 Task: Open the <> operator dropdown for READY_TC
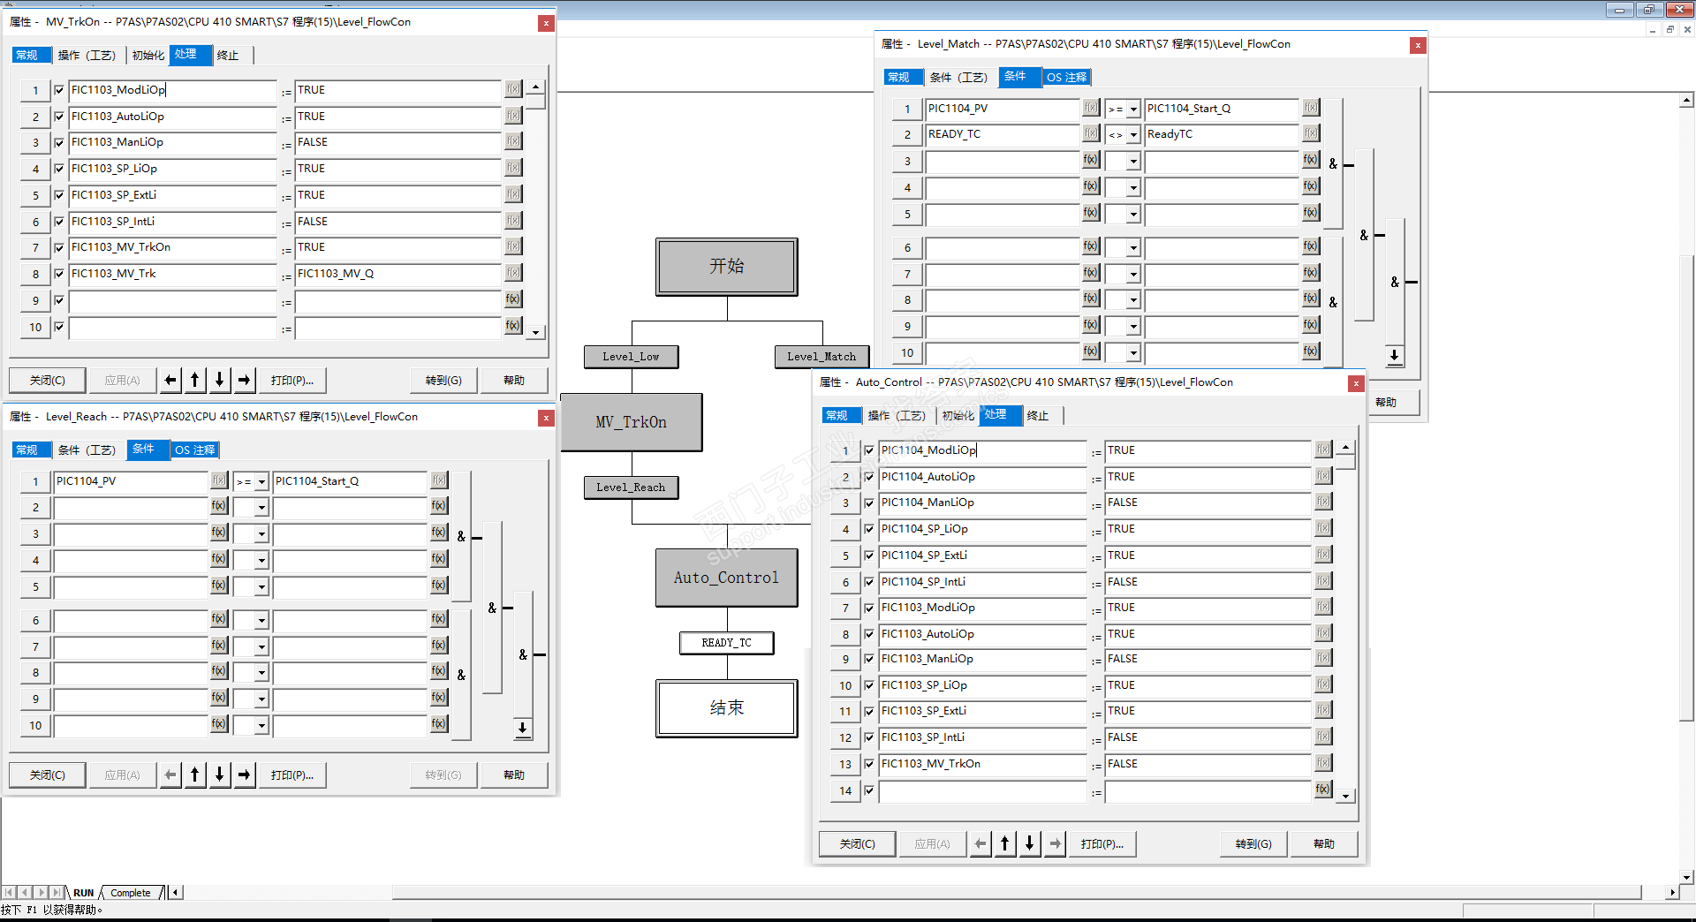[x=1133, y=135]
